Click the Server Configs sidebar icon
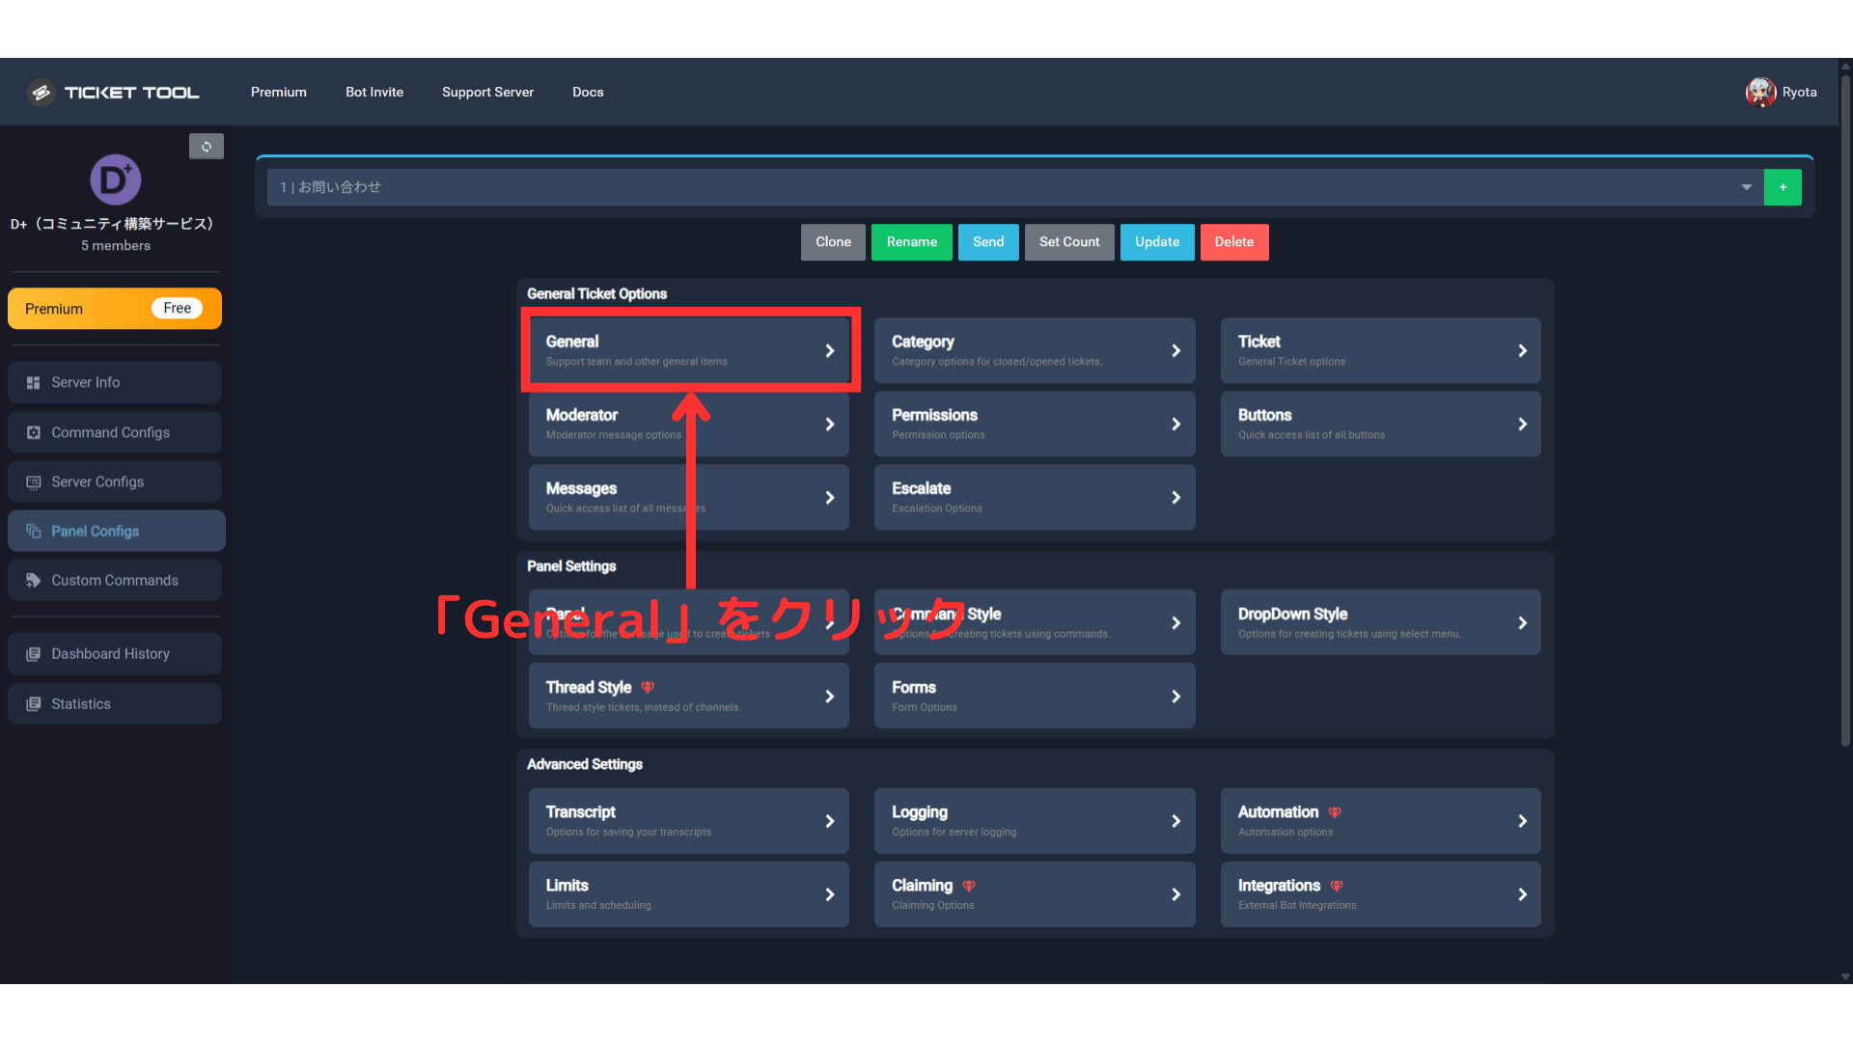 pos(33,481)
